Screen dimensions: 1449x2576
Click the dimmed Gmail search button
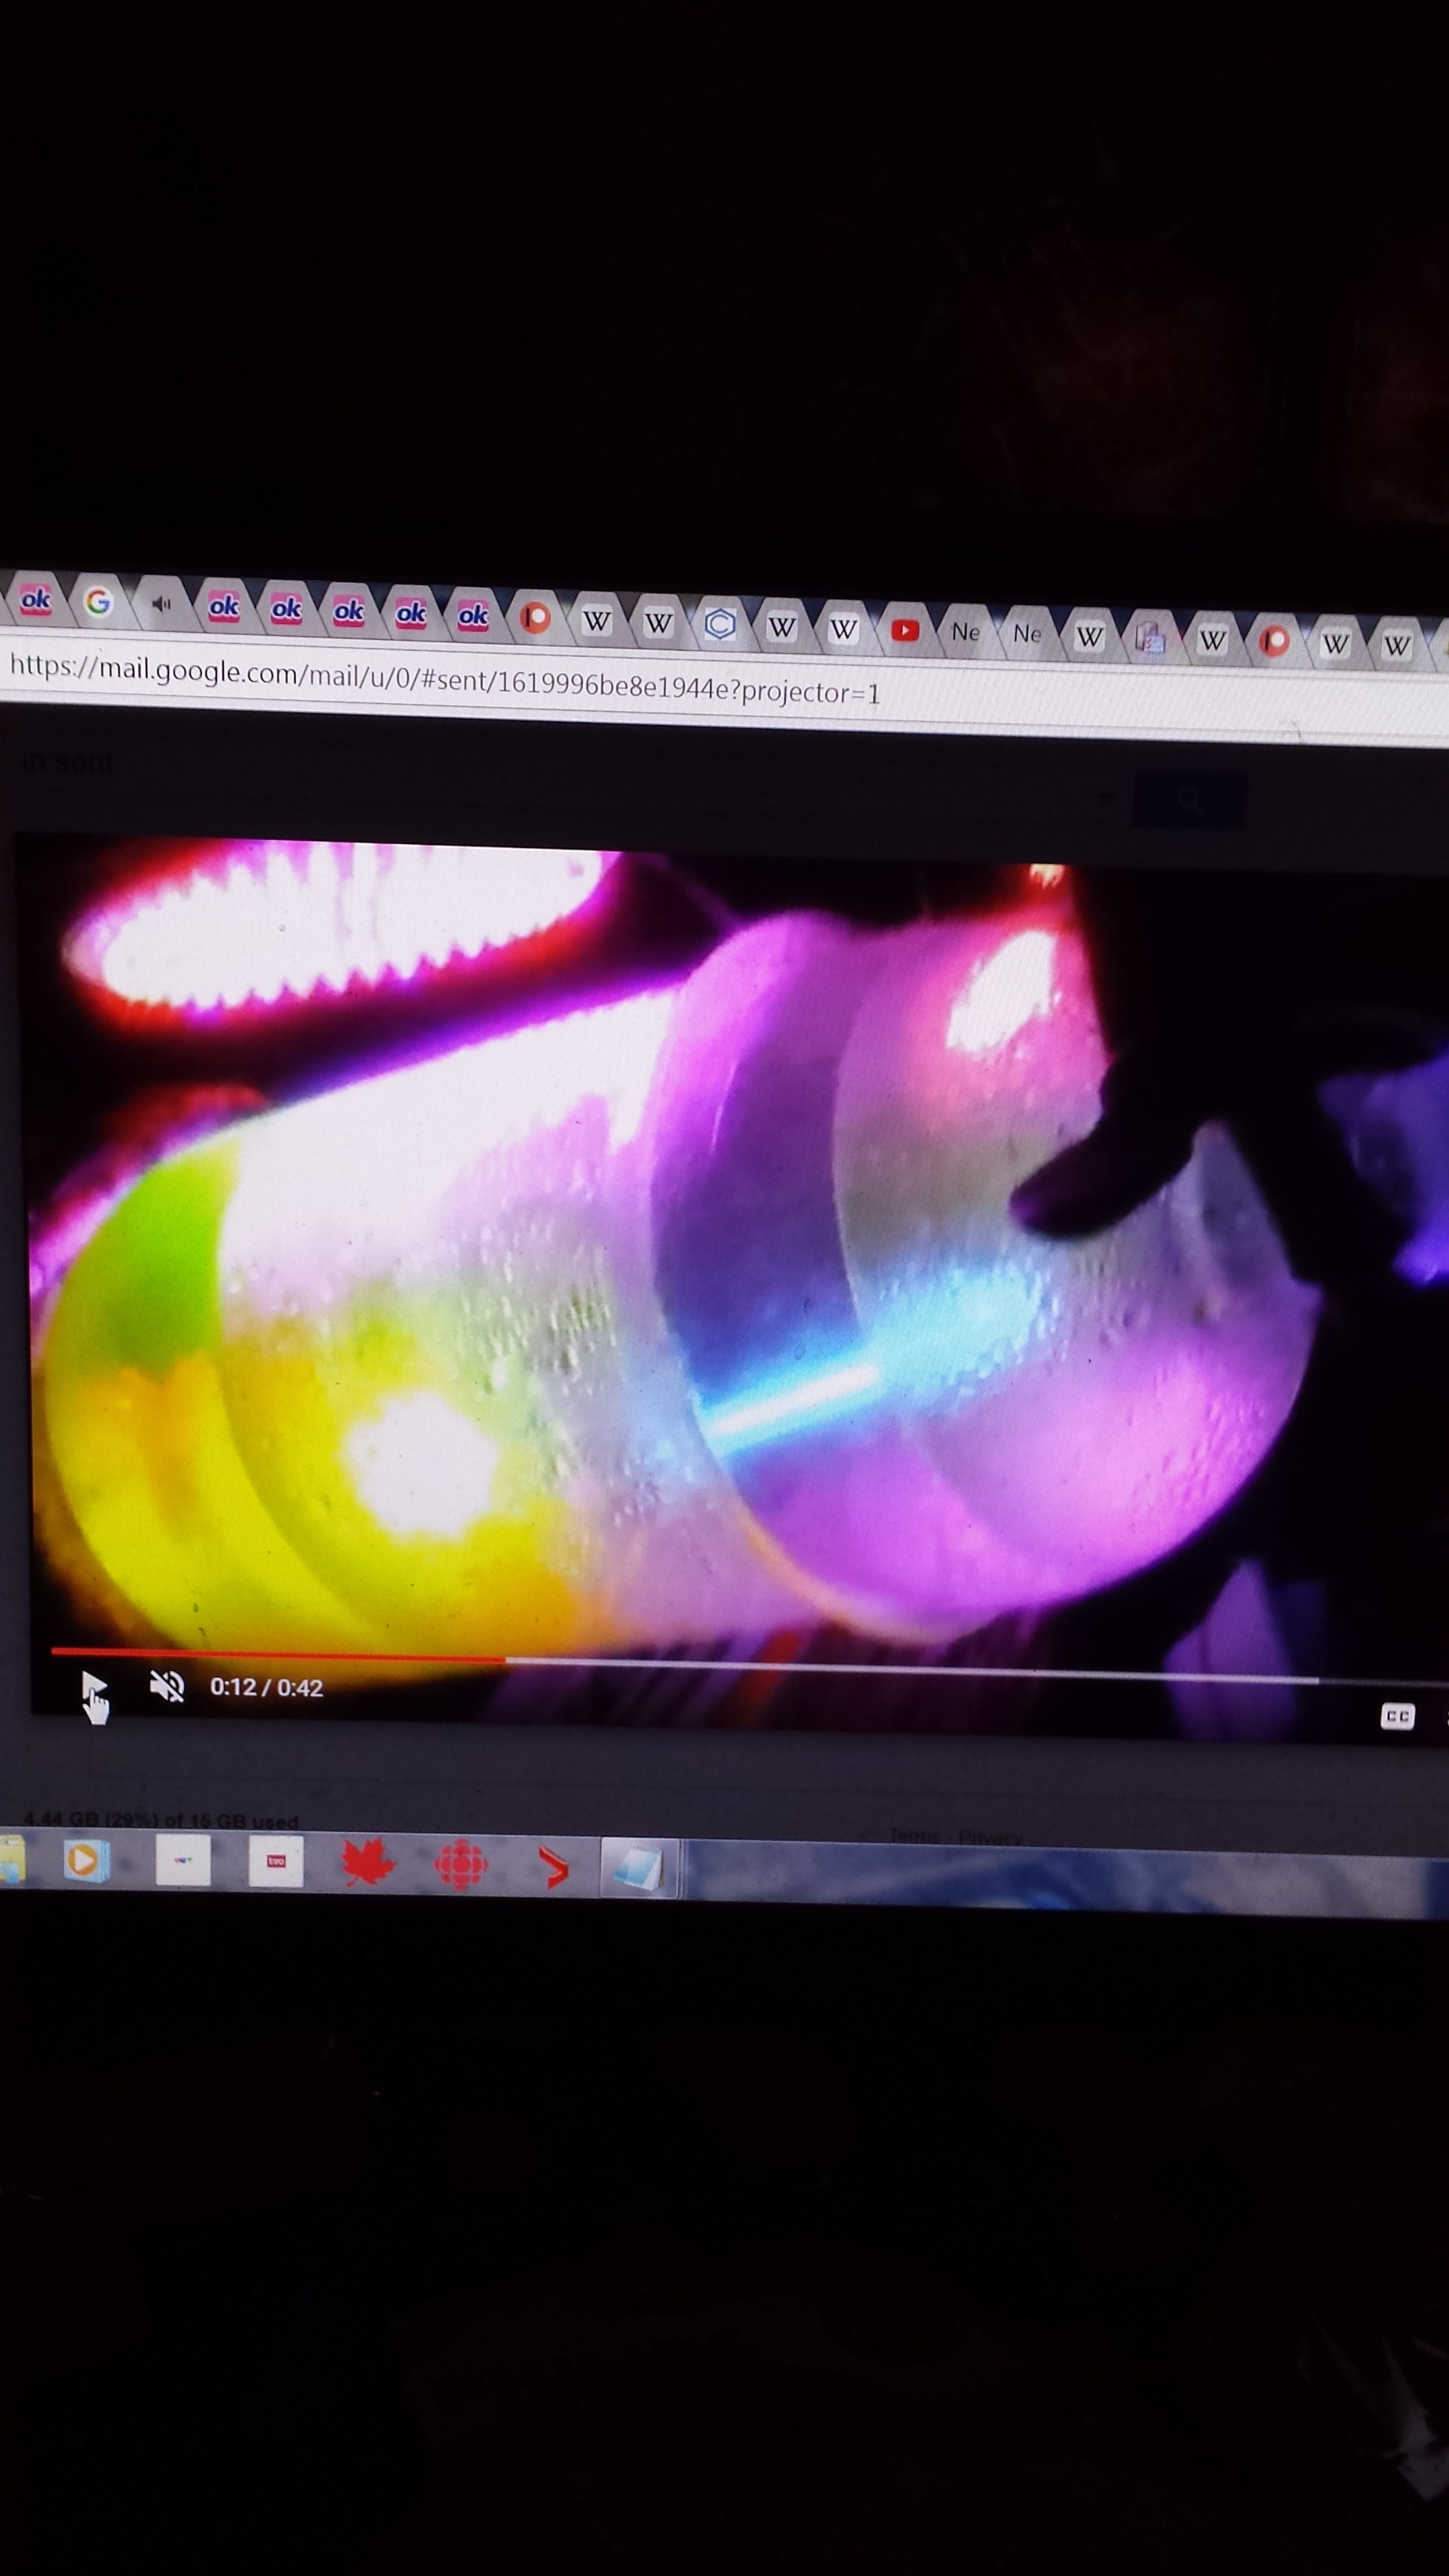pyautogui.click(x=1189, y=799)
